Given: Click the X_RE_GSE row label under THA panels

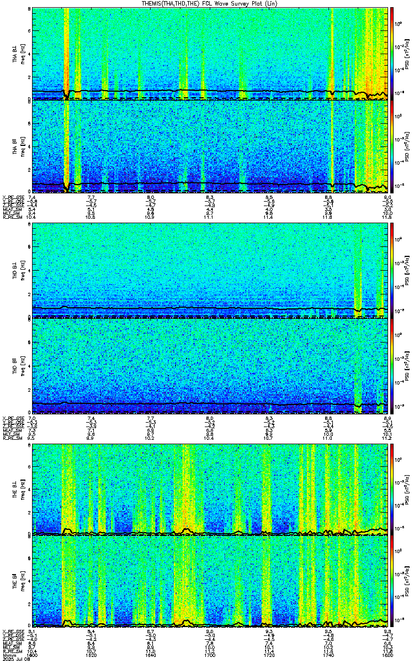Looking at the screenshot, I should coord(12,197).
